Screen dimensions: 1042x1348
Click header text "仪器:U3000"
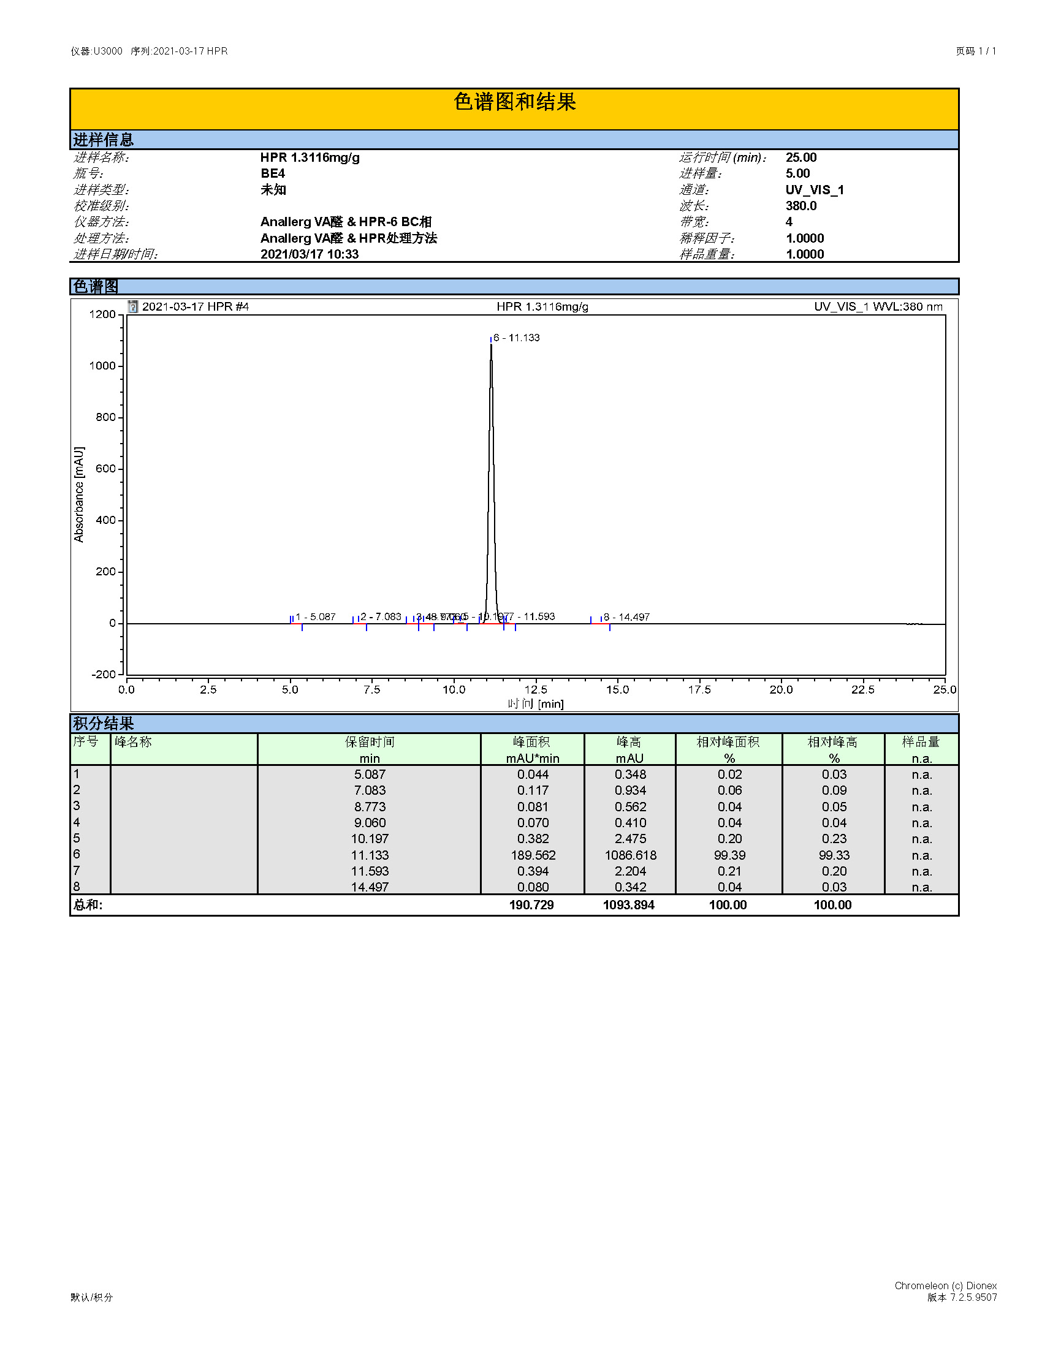(96, 51)
